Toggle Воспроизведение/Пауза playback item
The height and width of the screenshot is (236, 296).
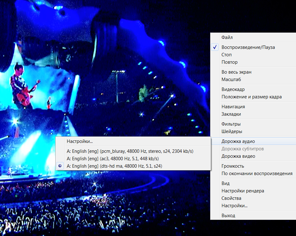pyautogui.click(x=248, y=47)
